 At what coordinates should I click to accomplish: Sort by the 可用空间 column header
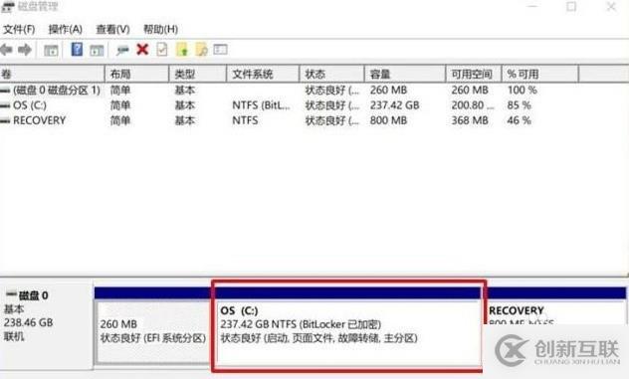(x=474, y=74)
